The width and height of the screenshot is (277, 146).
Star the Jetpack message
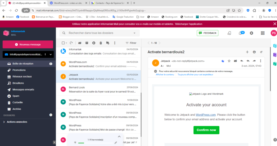[x=229, y=61]
